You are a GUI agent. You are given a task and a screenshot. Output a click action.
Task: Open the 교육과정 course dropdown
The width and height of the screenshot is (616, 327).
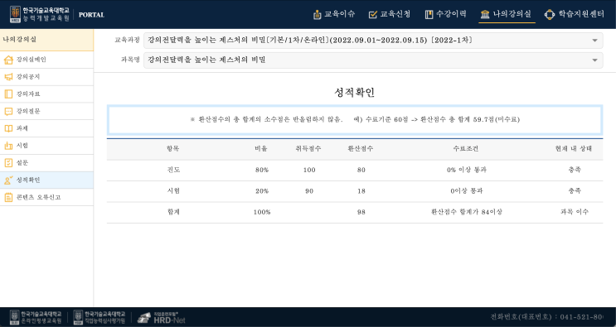(373, 41)
